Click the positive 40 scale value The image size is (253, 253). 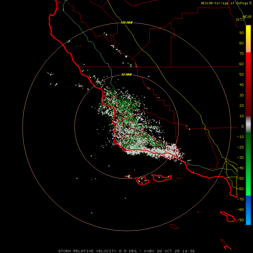point(241,85)
